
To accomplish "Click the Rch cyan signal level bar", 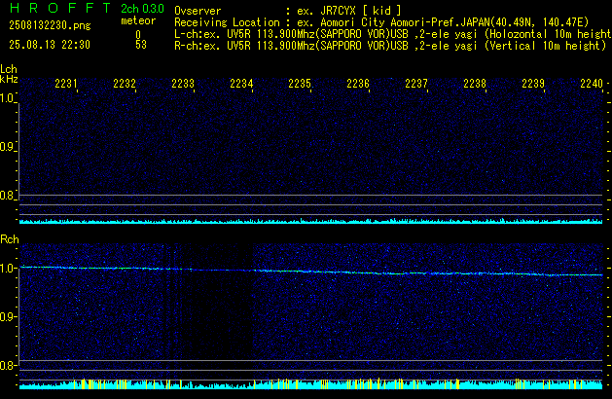I will 311,384.
